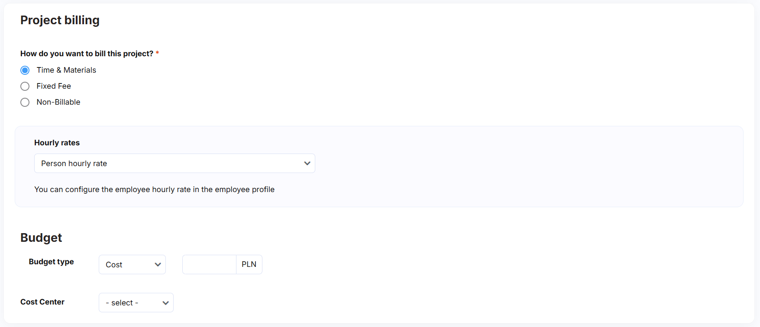Image resolution: width=760 pixels, height=327 pixels.
Task: Click the Cost Center field label
Action: [42, 302]
